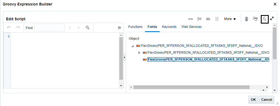
Task: Click the undo arrow icon
Action: [9, 28]
